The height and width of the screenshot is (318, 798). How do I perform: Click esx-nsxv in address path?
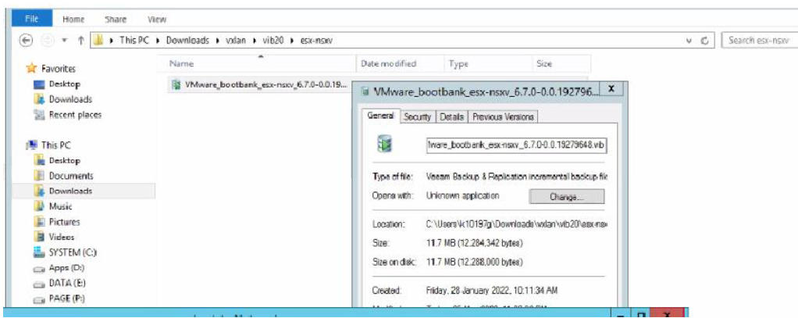click(x=315, y=41)
